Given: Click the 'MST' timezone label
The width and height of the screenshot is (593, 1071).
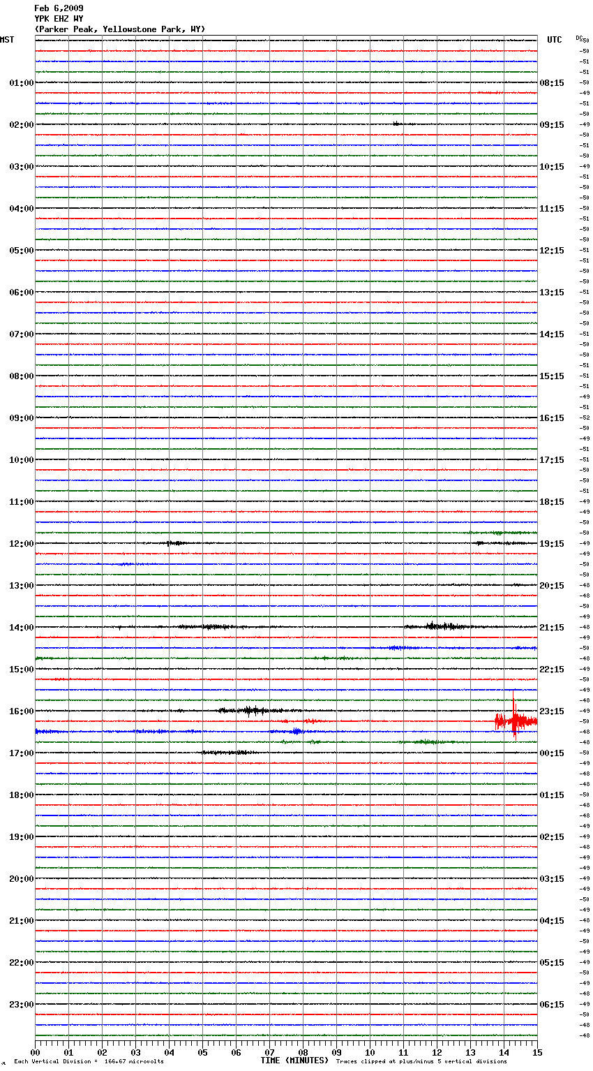Looking at the screenshot, I should pyautogui.click(x=7, y=40).
